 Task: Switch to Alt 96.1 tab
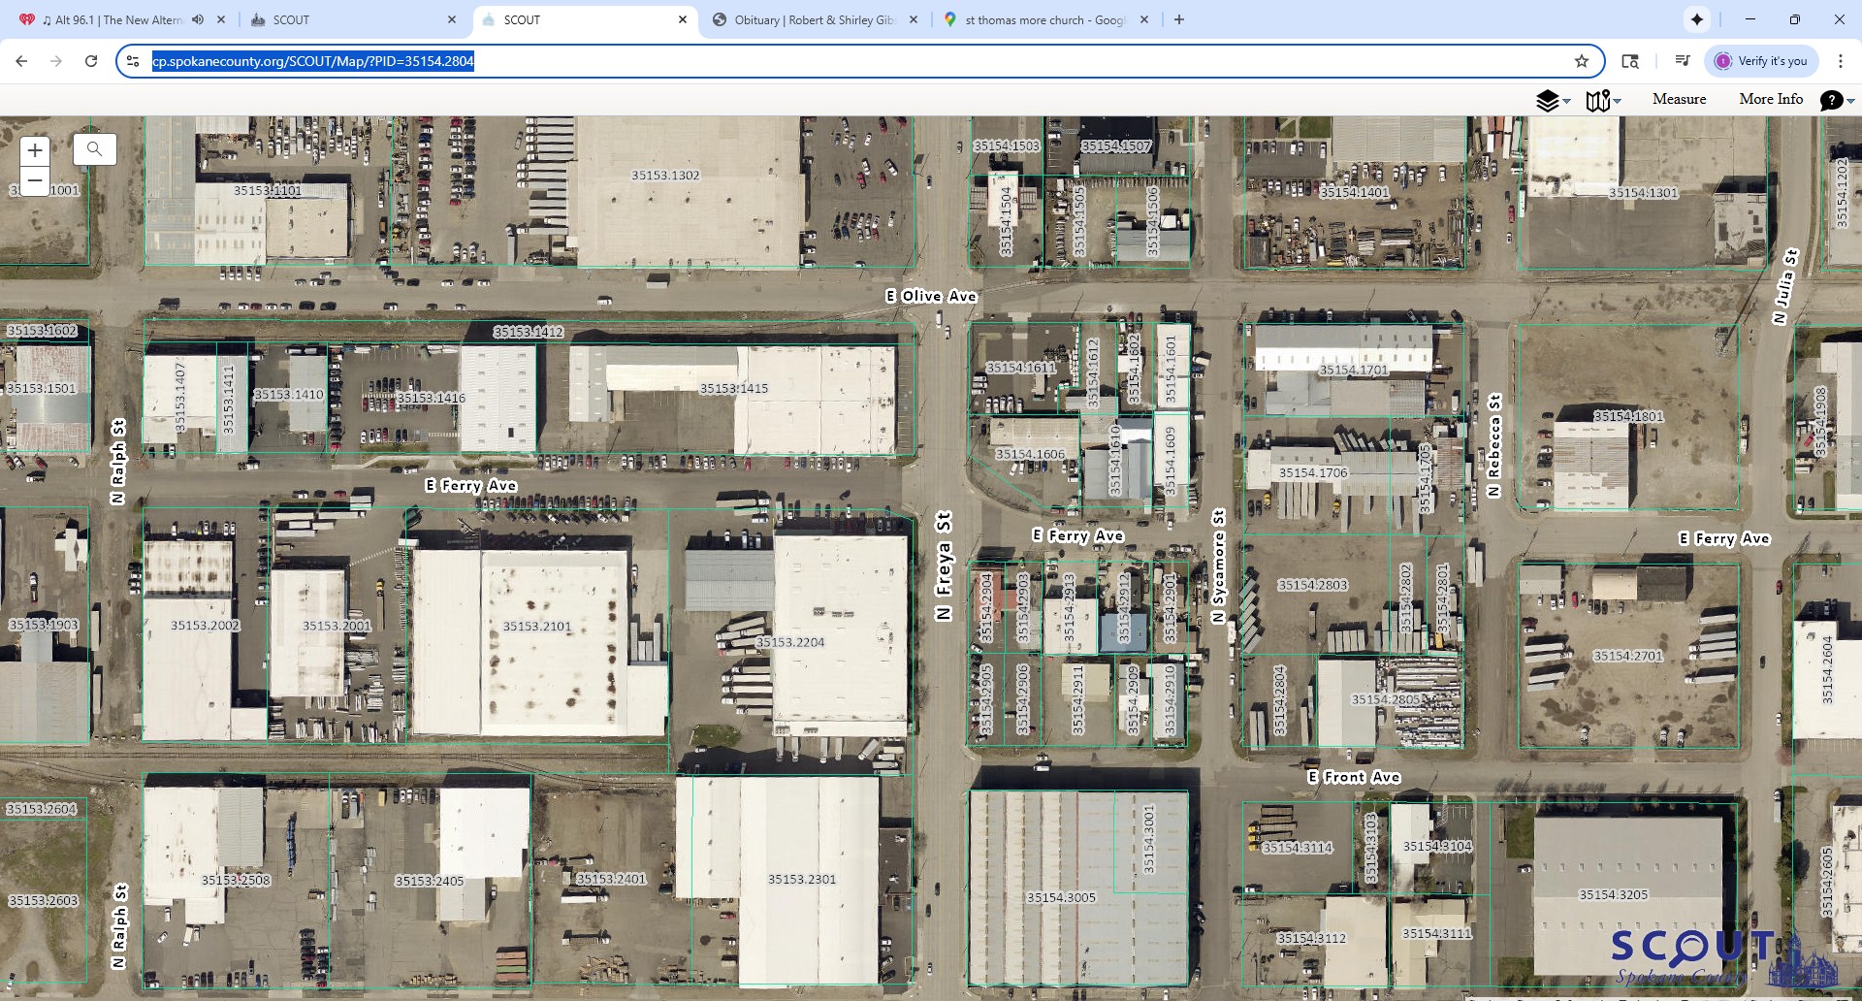click(112, 19)
